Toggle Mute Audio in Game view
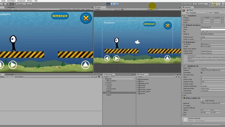 click(x=76, y=10)
